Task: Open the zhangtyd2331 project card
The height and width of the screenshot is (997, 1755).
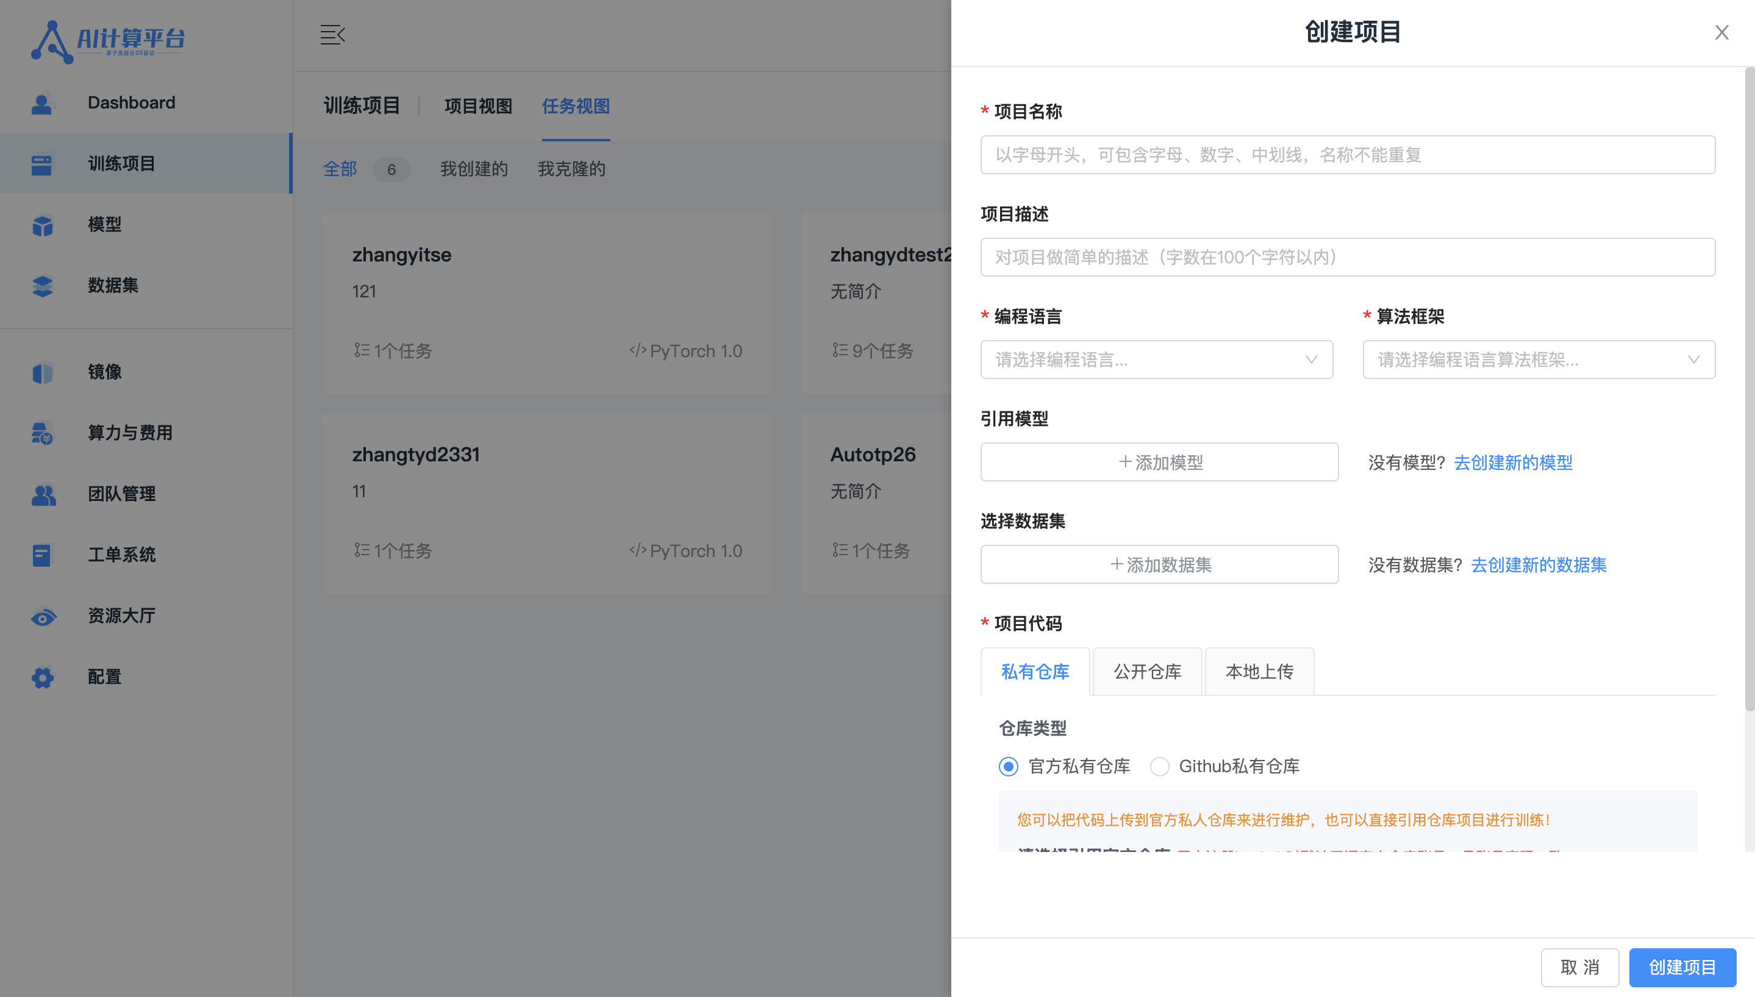Action: [548, 503]
